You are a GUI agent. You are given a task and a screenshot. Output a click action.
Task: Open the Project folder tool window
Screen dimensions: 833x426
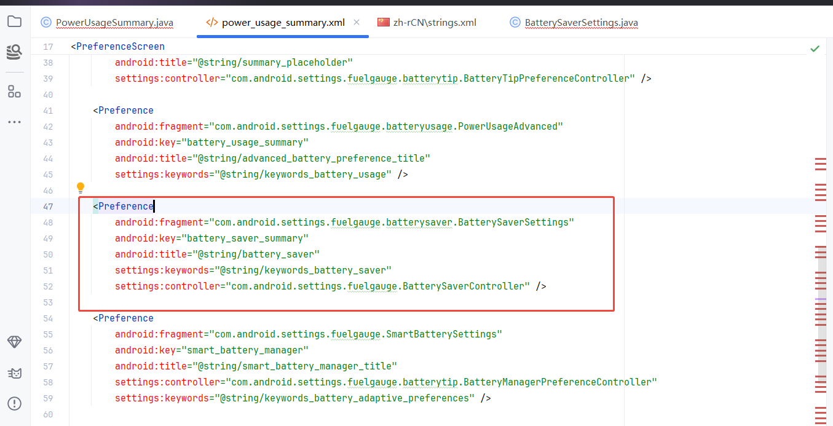[x=14, y=22]
